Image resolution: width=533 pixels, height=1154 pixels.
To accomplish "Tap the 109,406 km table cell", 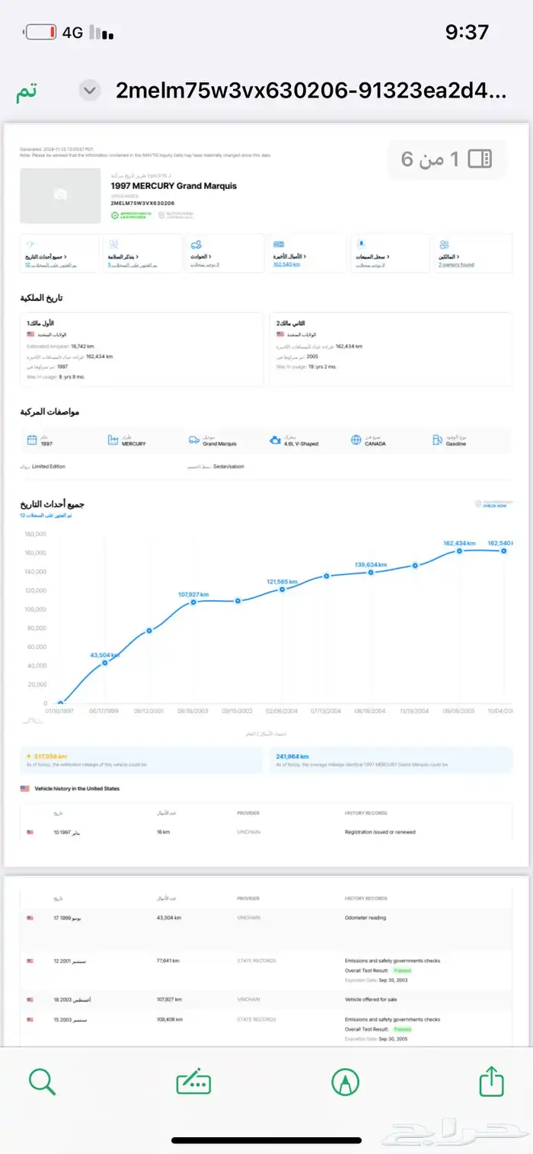I will point(169,1019).
